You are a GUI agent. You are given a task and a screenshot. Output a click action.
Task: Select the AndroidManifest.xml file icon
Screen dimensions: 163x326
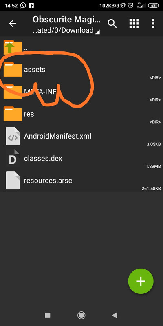(x=13, y=136)
